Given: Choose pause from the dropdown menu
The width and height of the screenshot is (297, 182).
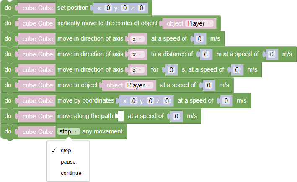Looking at the screenshot, I should [68, 162].
